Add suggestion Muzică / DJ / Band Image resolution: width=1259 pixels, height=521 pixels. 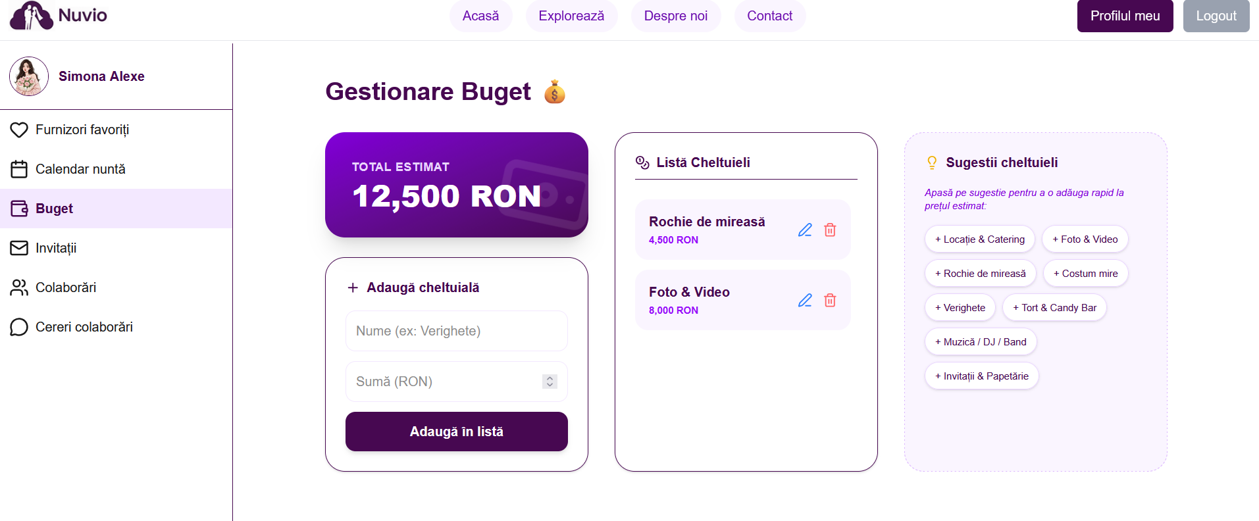pyautogui.click(x=980, y=341)
